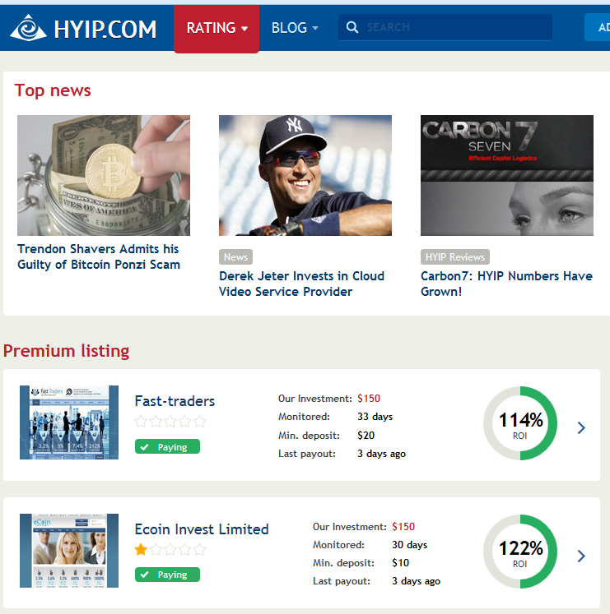Click the News category tag
610x614 pixels.
click(x=235, y=257)
